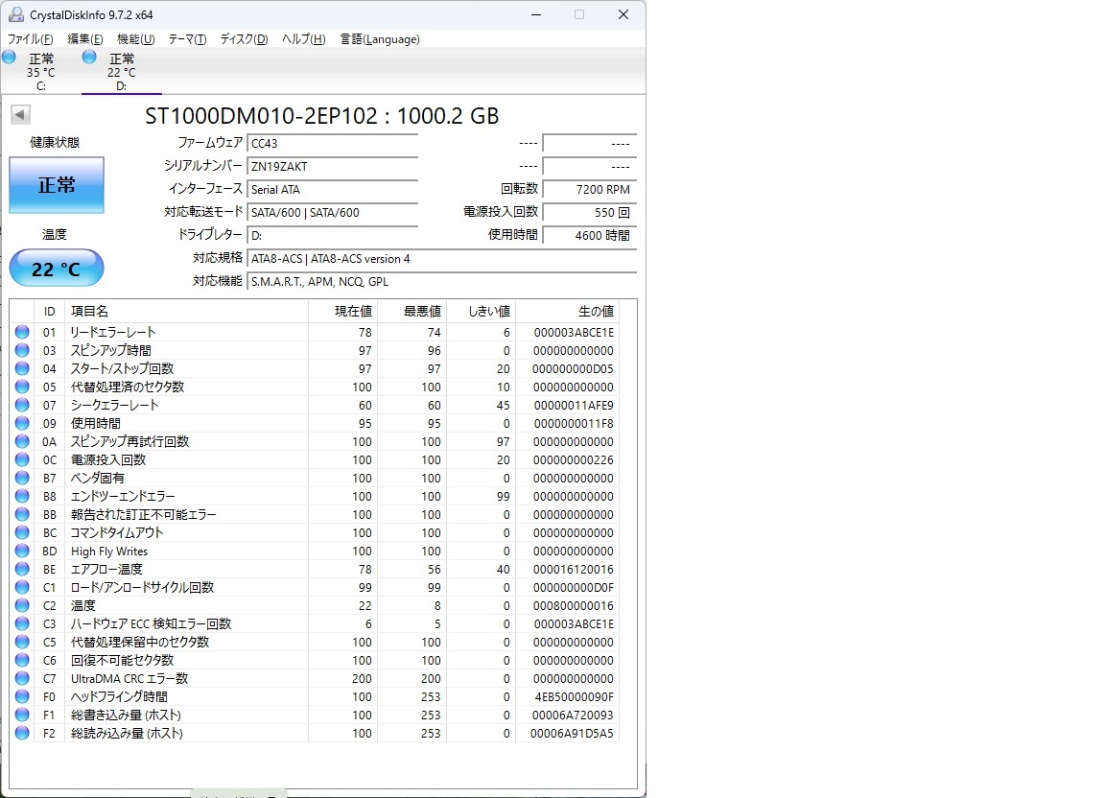Click status circle for ID 0C 電源投入回数
The image size is (1105, 798).
23,459
